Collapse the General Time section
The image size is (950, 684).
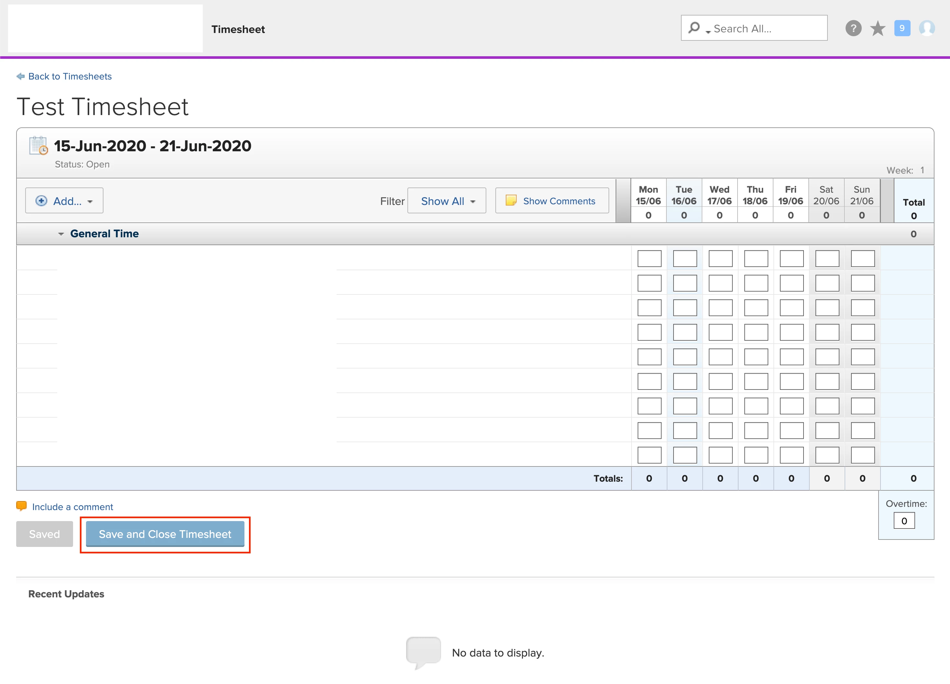click(x=61, y=234)
